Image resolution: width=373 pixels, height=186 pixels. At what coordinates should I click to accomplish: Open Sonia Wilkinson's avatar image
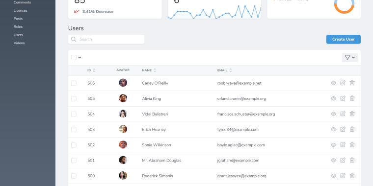(x=123, y=144)
